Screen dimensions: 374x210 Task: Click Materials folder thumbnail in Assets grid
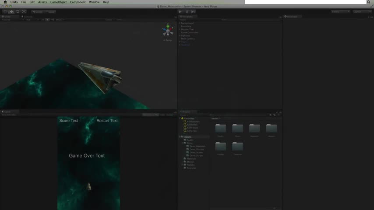pos(254,128)
